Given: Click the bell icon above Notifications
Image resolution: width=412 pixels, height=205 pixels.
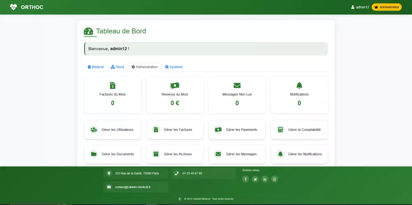Looking at the screenshot, I should [x=299, y=85].
